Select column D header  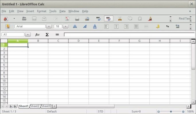pos(79,41)
